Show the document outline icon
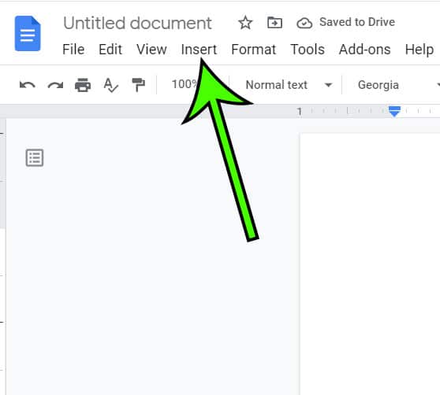The image size is (440, 395). [x=35, y=158]
